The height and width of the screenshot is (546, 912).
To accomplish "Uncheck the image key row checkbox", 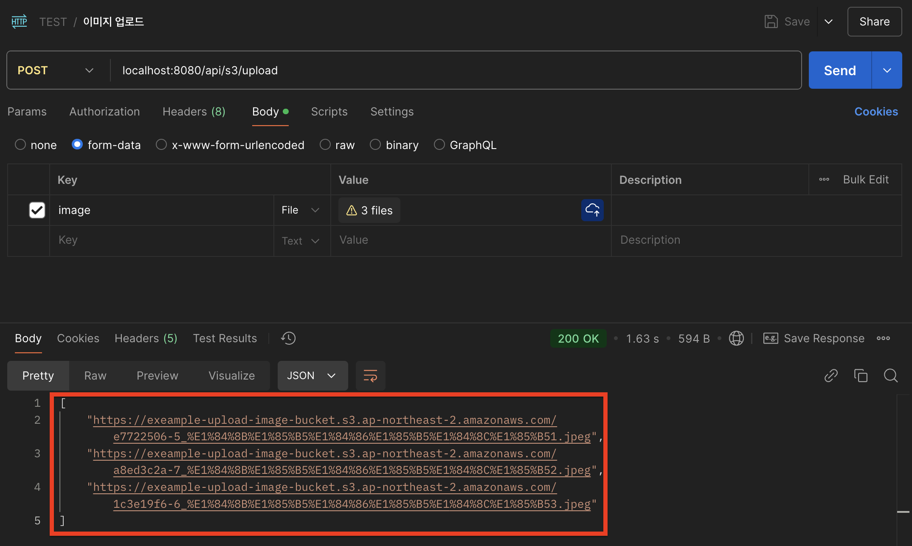I will click(x=37, y=210).
